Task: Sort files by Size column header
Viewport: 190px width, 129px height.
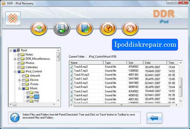Action: pos(135,63)
